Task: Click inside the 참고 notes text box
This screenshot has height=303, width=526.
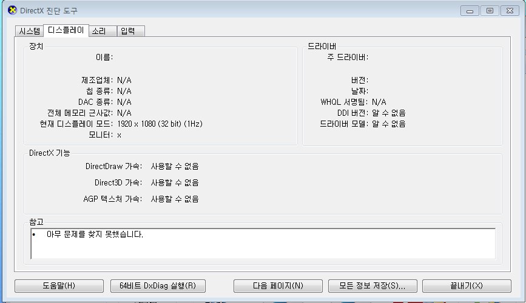Action: (263, 244)
